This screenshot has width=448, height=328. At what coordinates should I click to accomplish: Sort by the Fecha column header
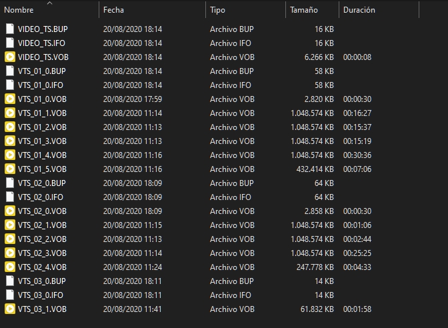(113, 11)
